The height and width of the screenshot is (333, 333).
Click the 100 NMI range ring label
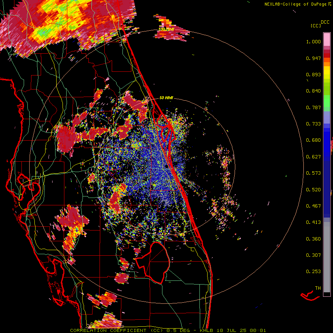(166, 29)
